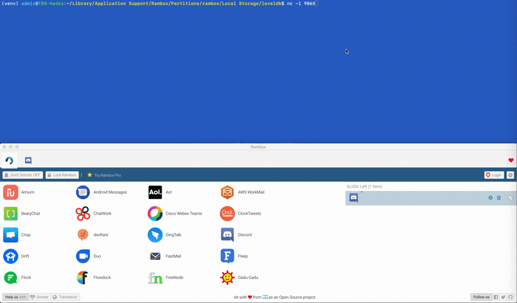This screenshot has height=303, width=517.
Task: Choose the Flock service
Action: [x=11, y=278]
